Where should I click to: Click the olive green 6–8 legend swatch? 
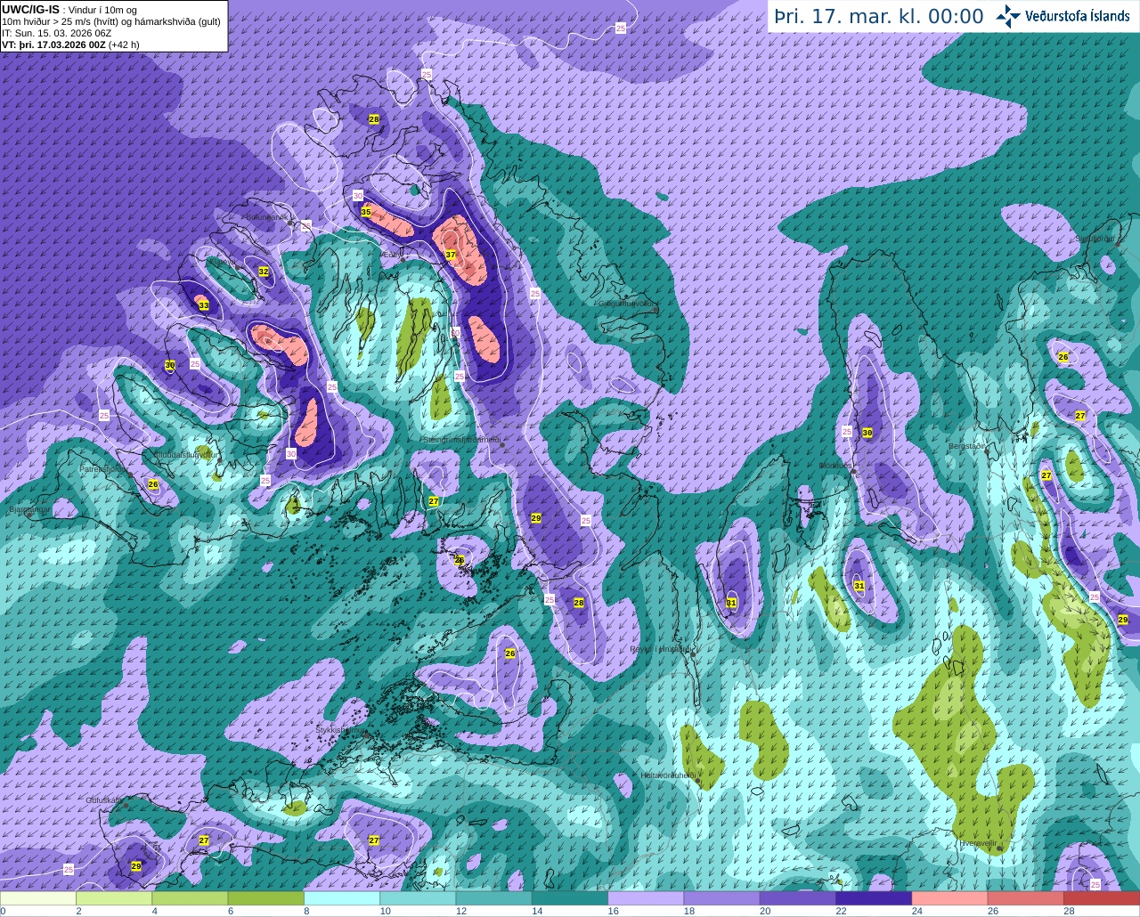point(265,898)
